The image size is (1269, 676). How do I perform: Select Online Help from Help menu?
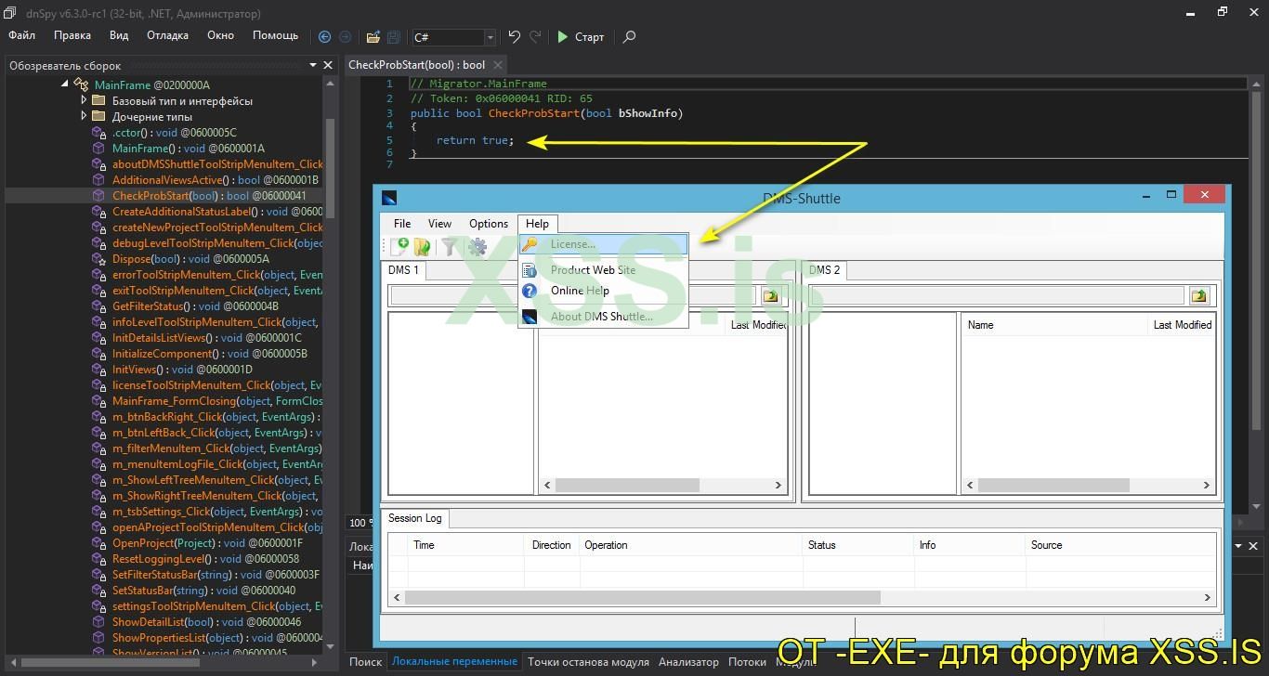coord(580,291)
